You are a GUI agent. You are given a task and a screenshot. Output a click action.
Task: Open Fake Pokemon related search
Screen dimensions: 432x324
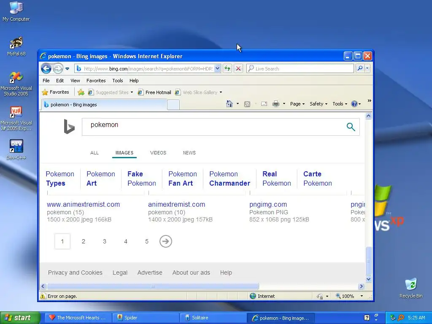(x=142, y=178)
